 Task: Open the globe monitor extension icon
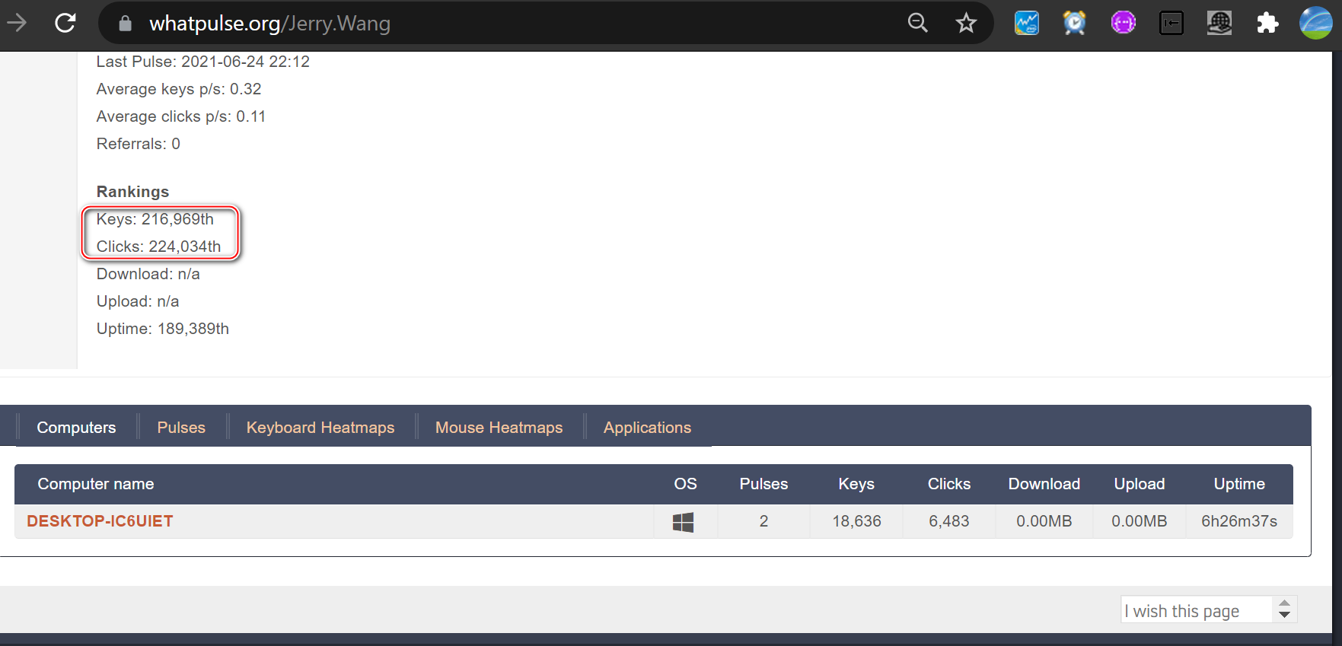1219,23
